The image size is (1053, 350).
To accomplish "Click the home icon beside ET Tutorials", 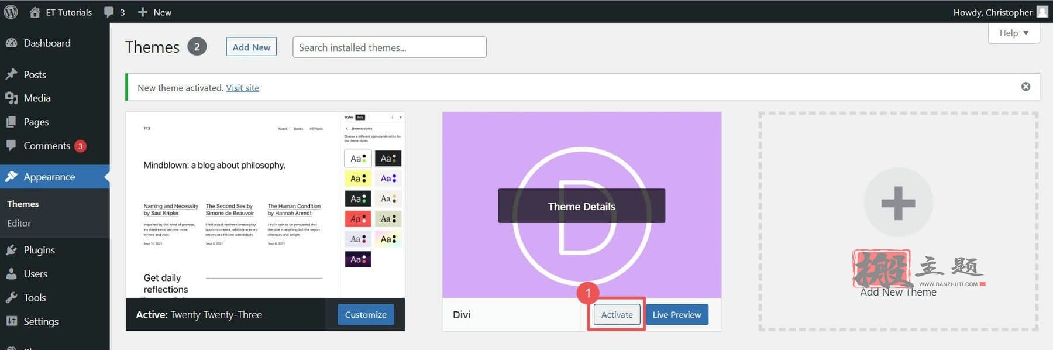I will coord(35,12).
